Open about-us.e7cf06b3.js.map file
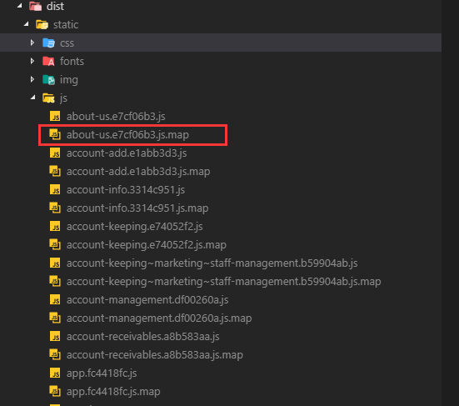This screenshot has width=459, height=406. point(127,135)
